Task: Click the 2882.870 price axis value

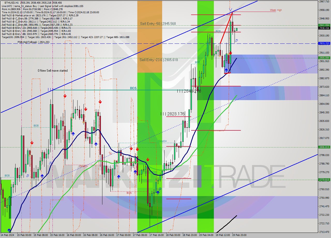Action: point(324,78)
